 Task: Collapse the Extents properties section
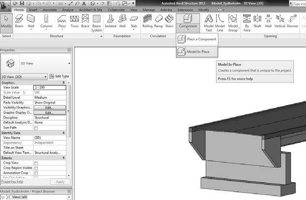(x=63, y=158)
